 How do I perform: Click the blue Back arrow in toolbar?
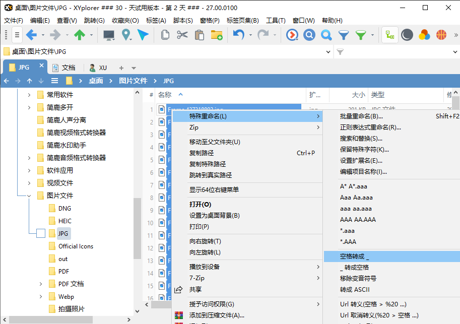point(31,35)
